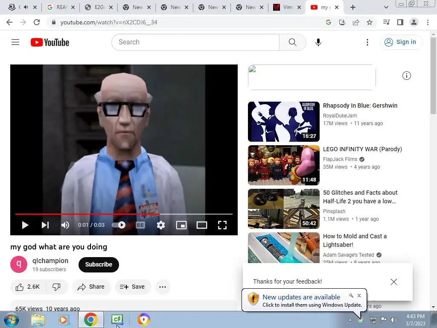
Task: Subscribe to qlchampion
Action: [x=99, y=264]
